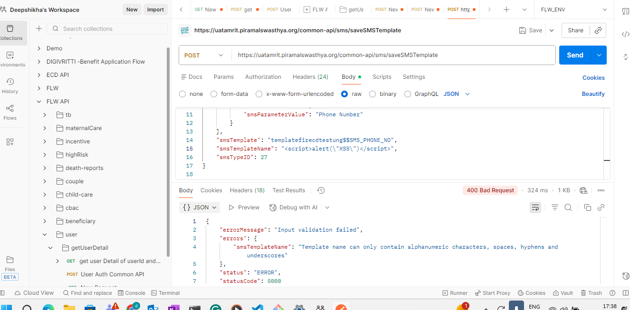
Task: Open the Test Results response tab
Action: tap(288, 190)
